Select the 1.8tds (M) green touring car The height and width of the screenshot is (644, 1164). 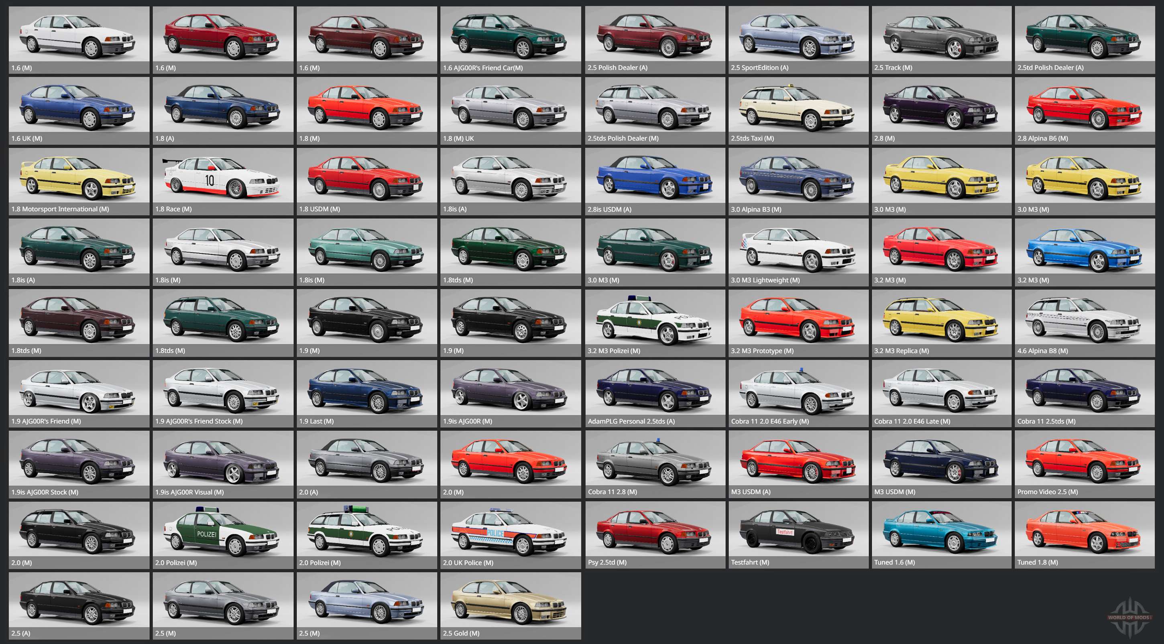[223, 323]
